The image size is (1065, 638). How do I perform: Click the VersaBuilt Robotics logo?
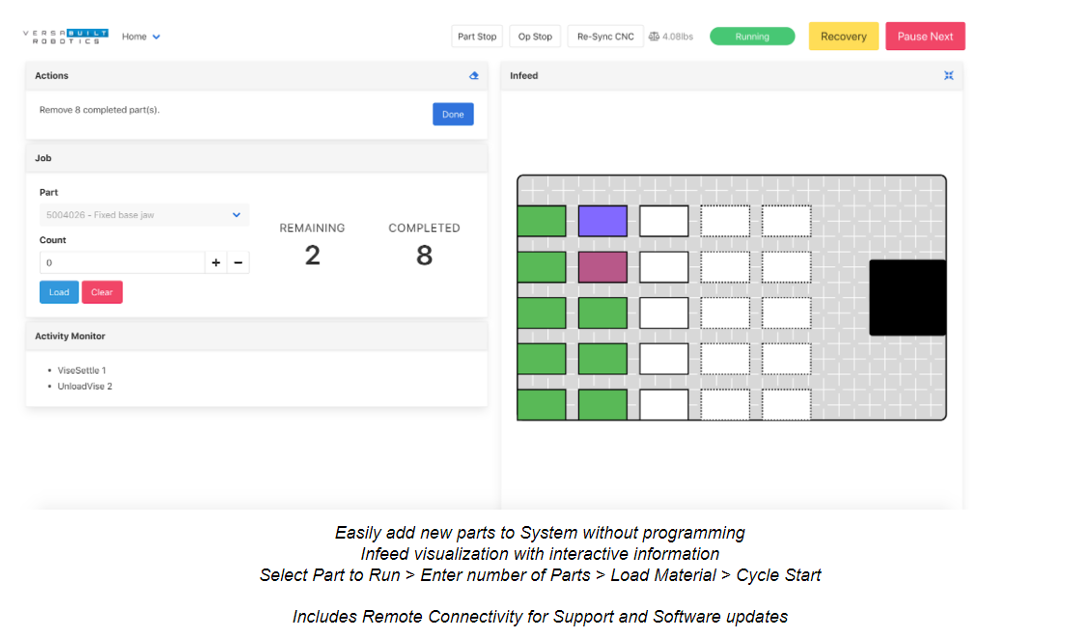click(x=66, y=37)
